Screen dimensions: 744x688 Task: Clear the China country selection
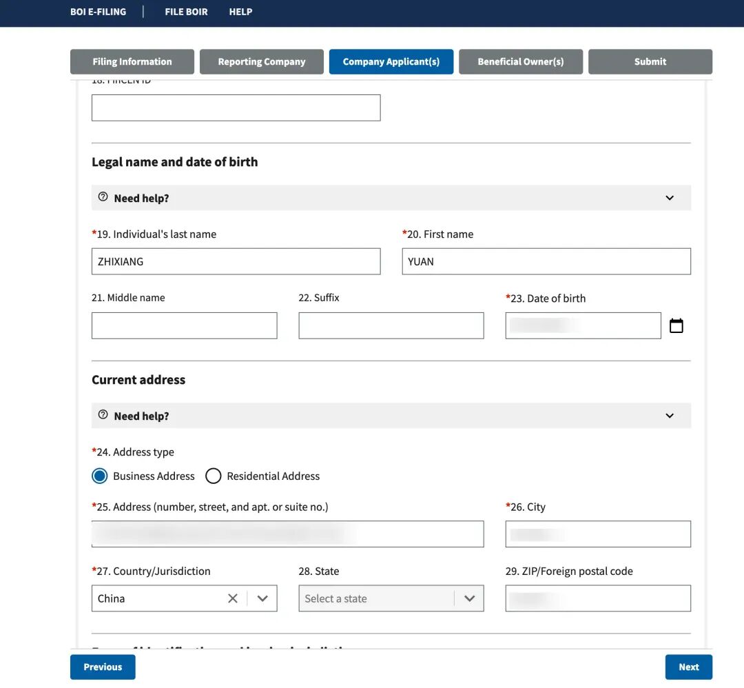coord(233,598)
